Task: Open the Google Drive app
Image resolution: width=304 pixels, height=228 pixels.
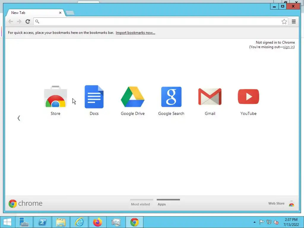Action: click(x=133, y=97)
